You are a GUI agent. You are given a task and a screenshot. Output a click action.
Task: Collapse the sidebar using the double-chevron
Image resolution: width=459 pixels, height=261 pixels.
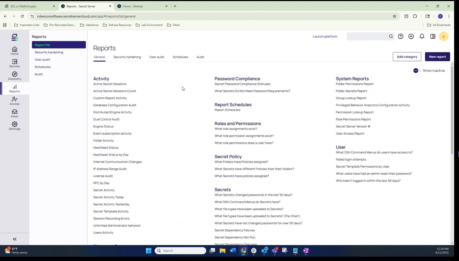pyautogui.click(x=14, y=239)
